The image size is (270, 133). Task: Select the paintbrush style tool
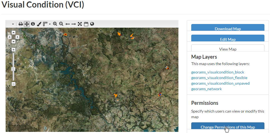pyautogui.click(x=39, y=24)
